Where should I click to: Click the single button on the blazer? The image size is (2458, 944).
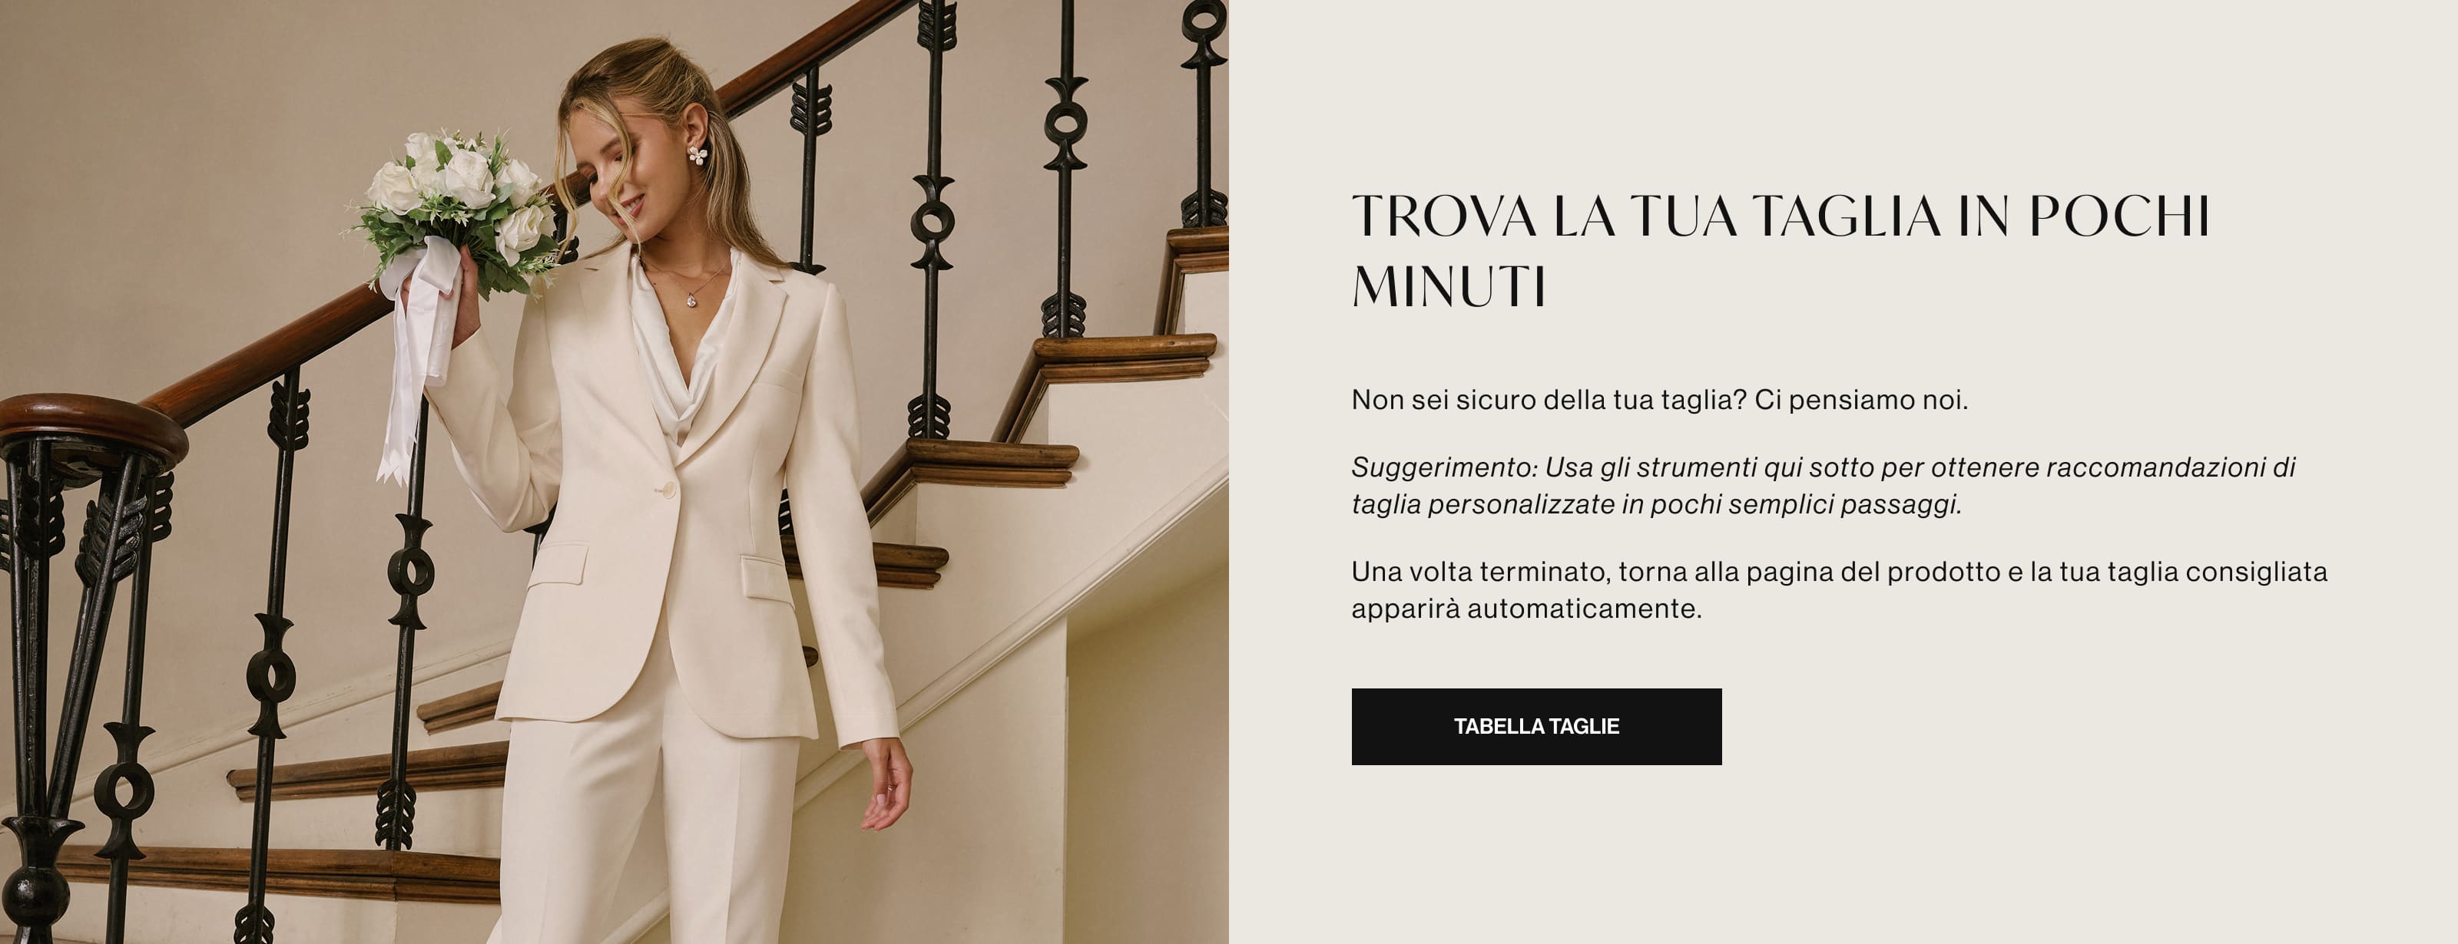[667, 490]
